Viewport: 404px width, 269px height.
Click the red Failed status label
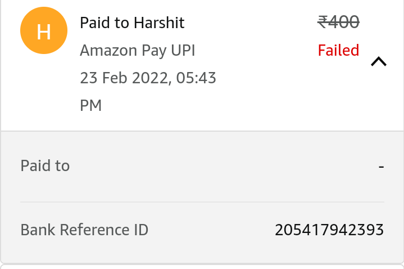pyautogui.click(x=338, y=51)
